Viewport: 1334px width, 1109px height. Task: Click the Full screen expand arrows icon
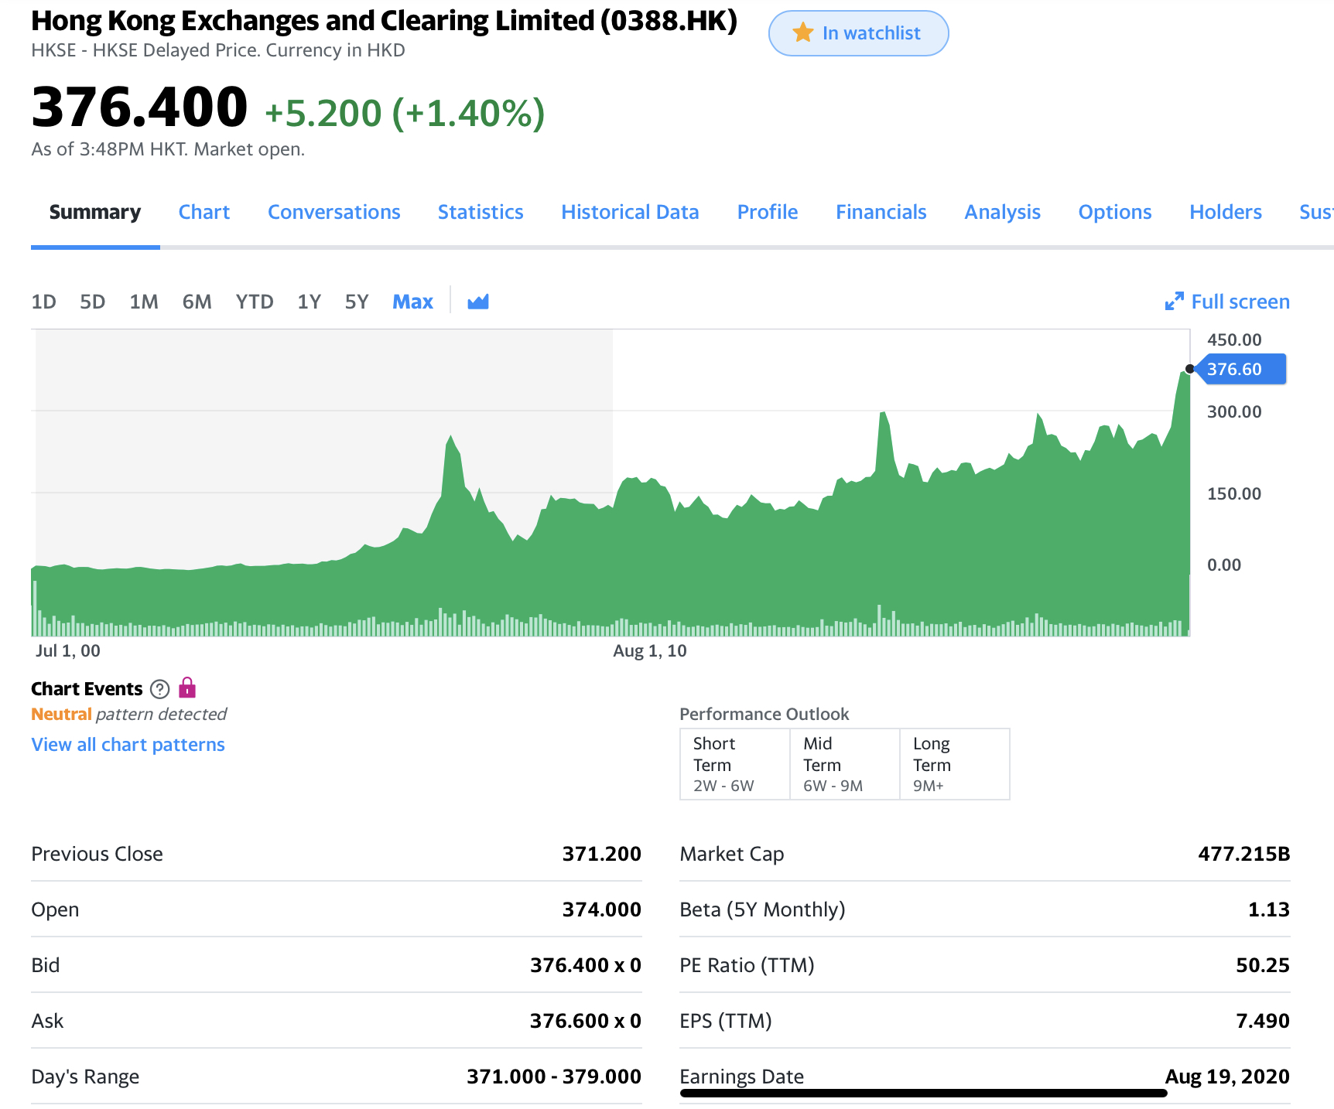point(1174,302)
